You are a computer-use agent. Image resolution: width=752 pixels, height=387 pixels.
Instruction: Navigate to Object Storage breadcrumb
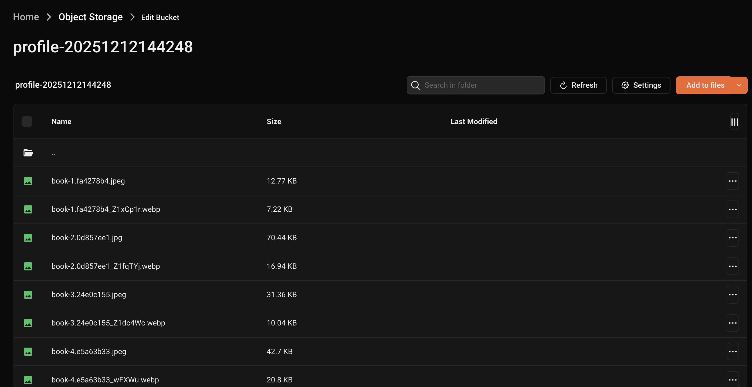(90, 17)
